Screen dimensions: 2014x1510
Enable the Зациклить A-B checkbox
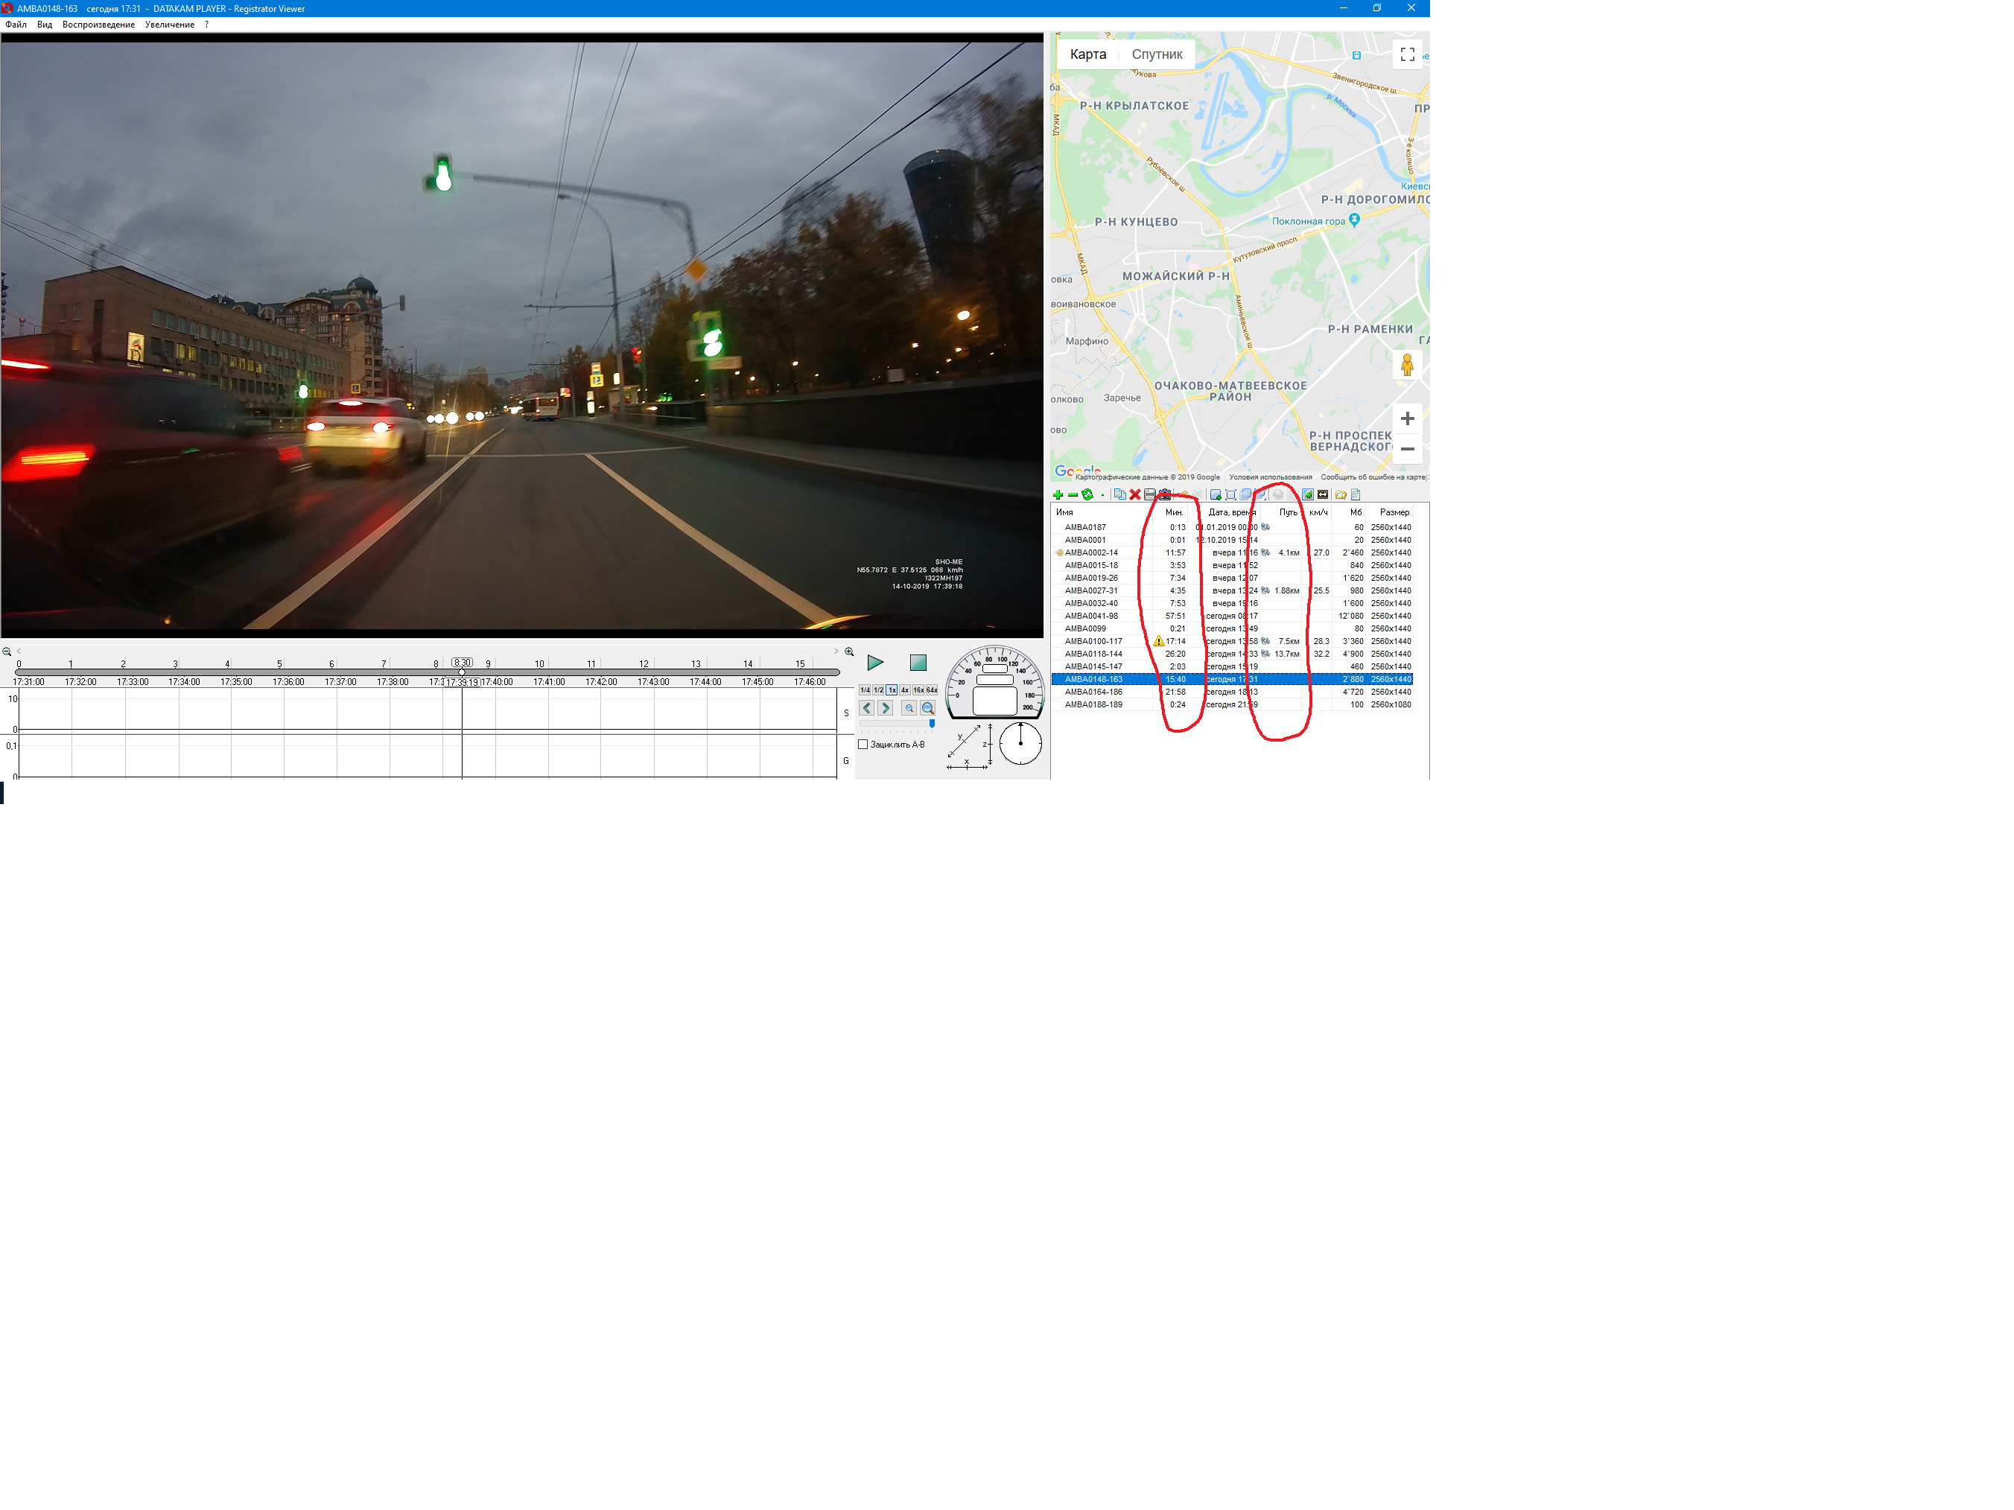click(x=863, y=745)
